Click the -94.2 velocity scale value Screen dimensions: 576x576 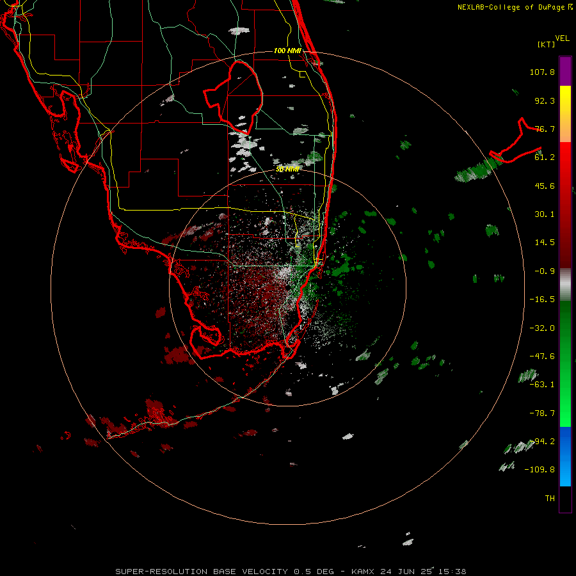point(542,442)
